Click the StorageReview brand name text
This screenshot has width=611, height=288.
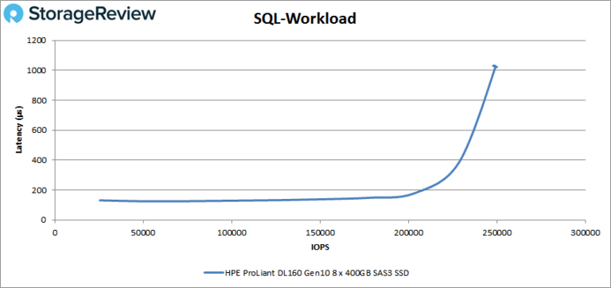click(x=92, y=14)
